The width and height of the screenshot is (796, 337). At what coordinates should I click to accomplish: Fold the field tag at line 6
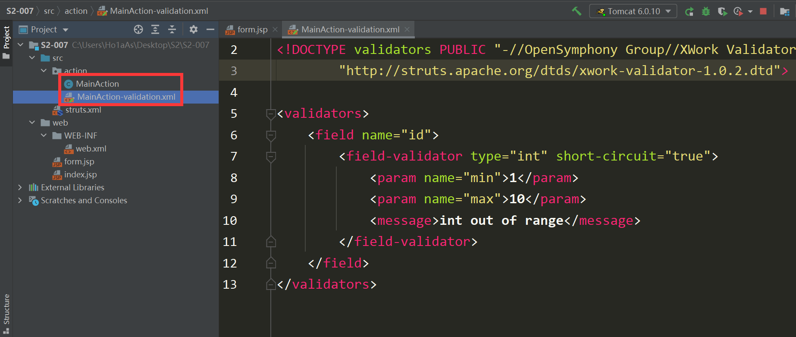[271, 135]
